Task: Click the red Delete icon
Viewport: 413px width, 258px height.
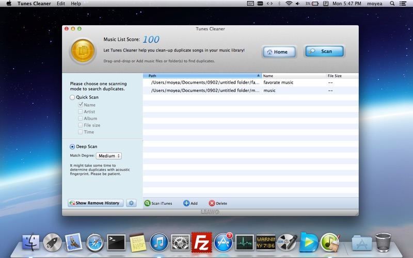Action: [212, 203]
